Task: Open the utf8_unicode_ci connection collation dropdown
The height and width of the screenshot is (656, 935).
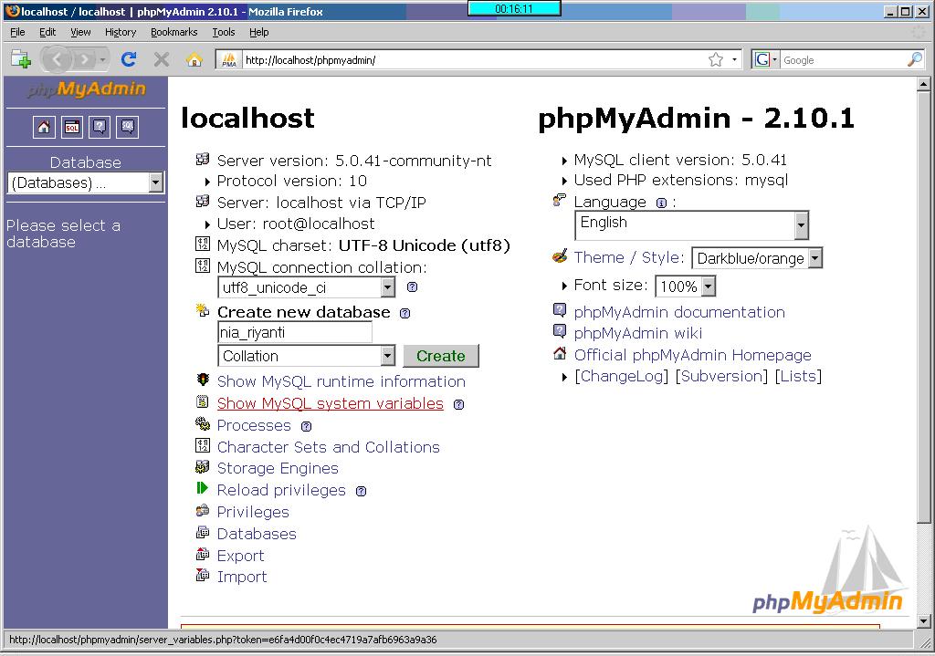Action: pos(307,287)
